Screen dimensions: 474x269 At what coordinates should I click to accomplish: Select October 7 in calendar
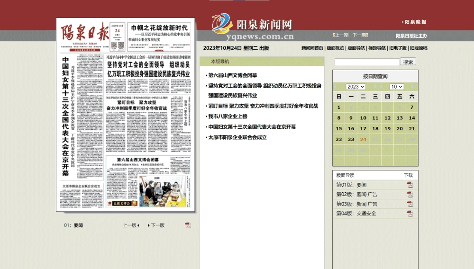point(412,107)
